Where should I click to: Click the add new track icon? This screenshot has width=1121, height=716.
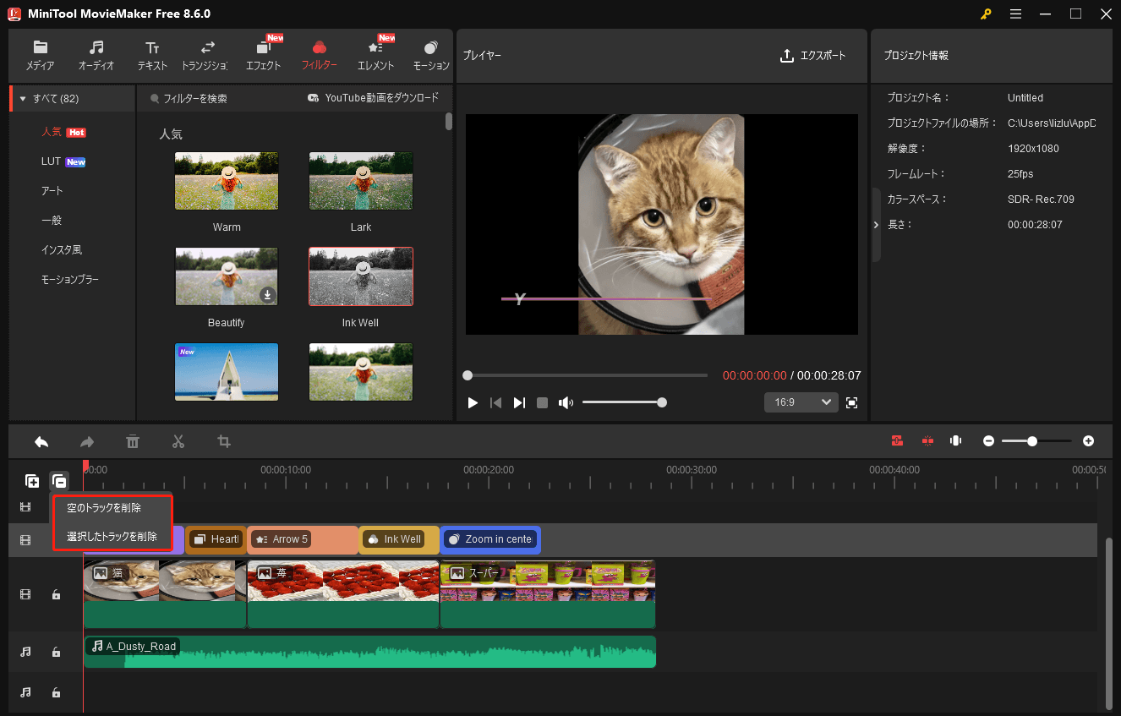[31, 480]
